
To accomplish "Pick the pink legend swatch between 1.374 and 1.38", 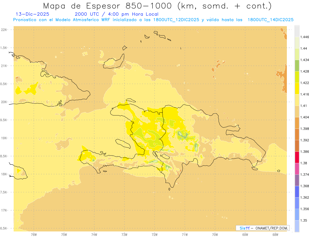I will [297, 168].
